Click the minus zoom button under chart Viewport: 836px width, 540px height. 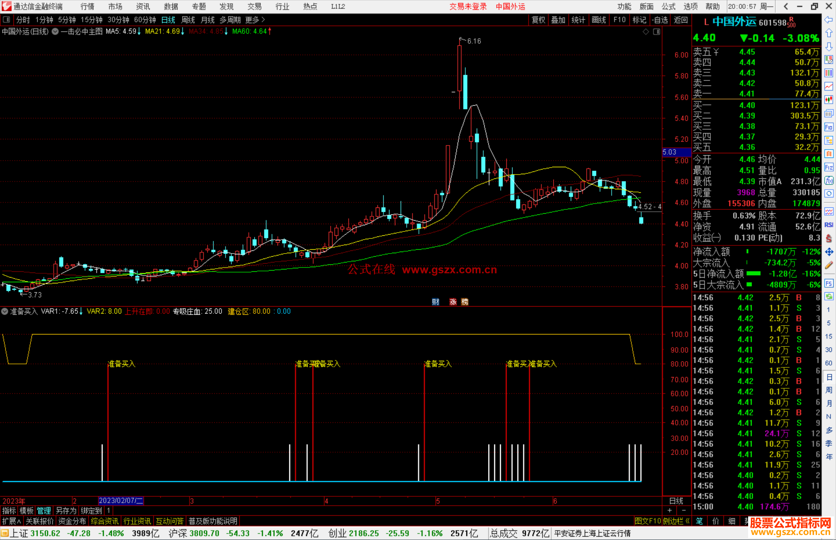684,510
